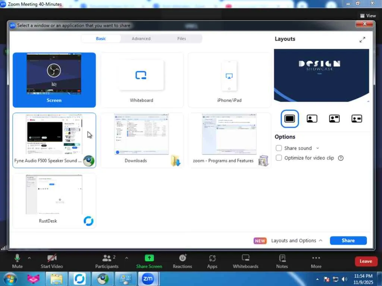Choose the Whiteboard share option
The height and width of the screenshot is (286, 382).
click(141, 80)
